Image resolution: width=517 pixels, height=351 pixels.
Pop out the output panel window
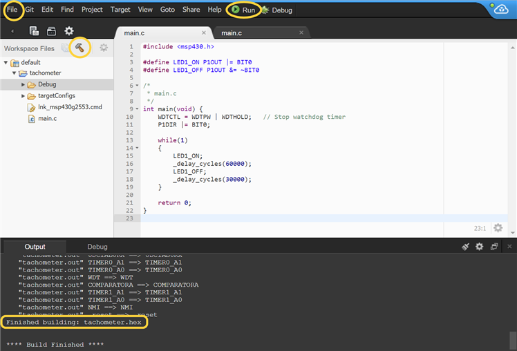click(494, 247)
